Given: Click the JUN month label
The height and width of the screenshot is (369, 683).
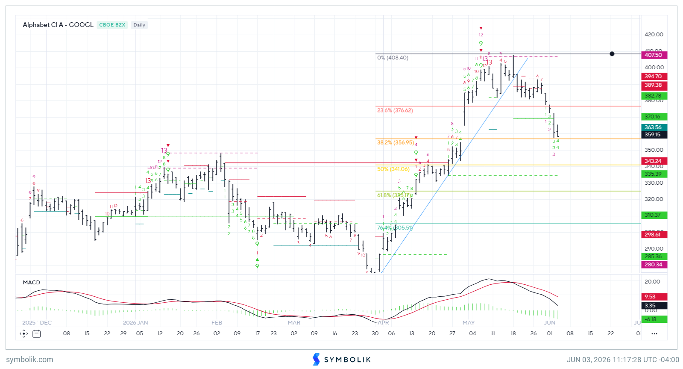Looking at the screenshot, I should click(x=550, y=323).
